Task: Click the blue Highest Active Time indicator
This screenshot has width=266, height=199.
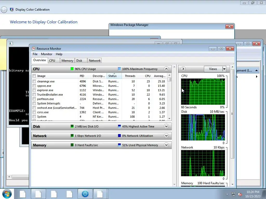Action: pyautogui.click(x=119, y=126)
